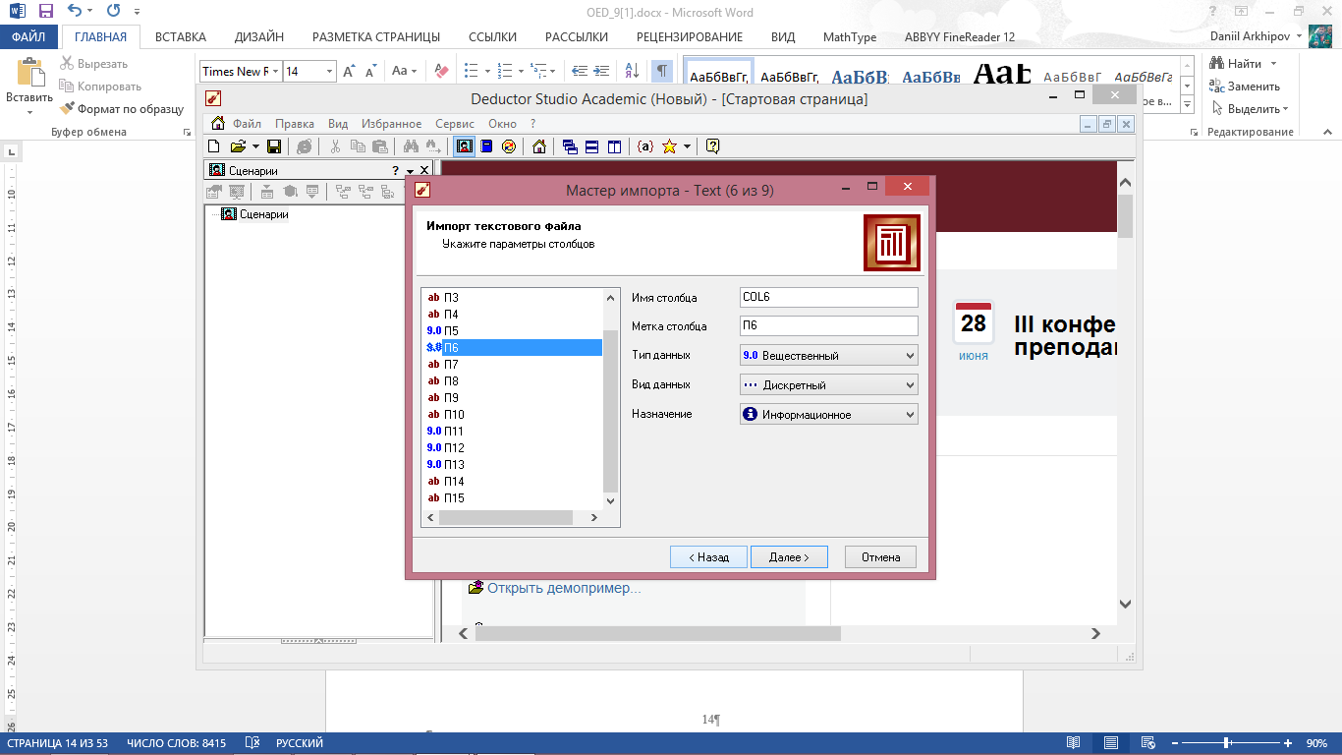
Task: Click the New document icon in Deductor toolbar
Action: 214,146
